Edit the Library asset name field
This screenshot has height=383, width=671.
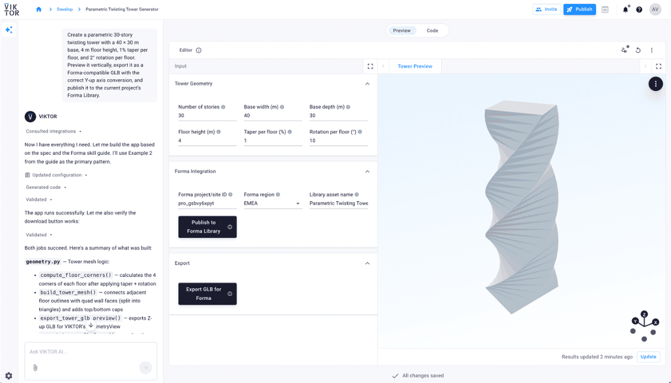coord(339,204)
